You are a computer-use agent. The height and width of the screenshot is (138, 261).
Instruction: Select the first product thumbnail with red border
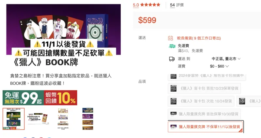13,119
